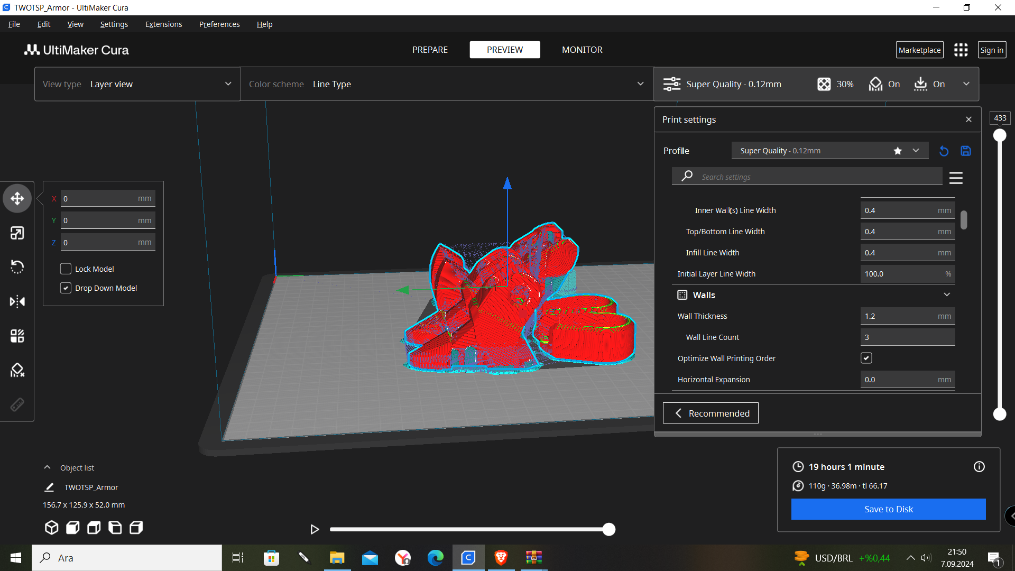Select the Mirror tool

17,301
